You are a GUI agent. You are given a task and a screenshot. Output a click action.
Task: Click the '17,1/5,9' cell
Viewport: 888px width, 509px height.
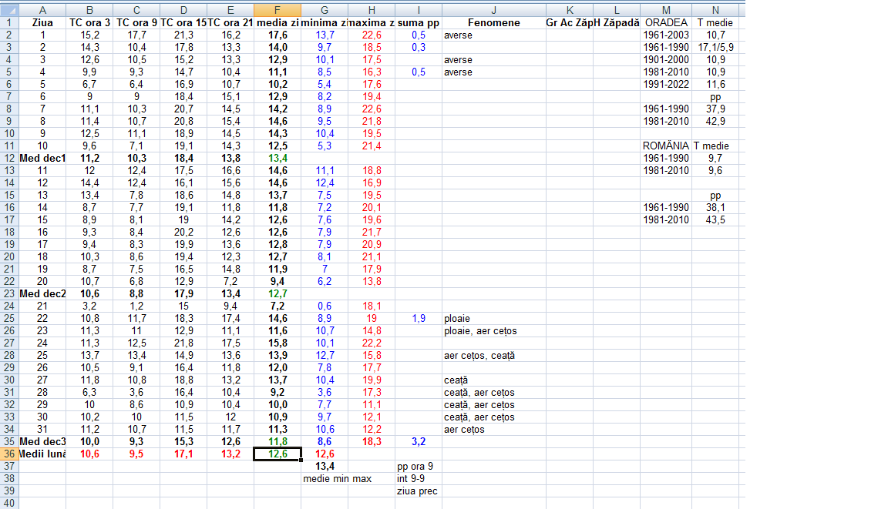[715, 48]
